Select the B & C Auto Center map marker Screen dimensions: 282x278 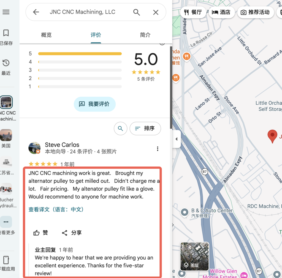[x=185, y=212]
